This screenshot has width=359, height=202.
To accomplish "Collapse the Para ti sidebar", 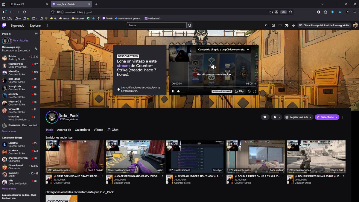I will click(36, 34).
